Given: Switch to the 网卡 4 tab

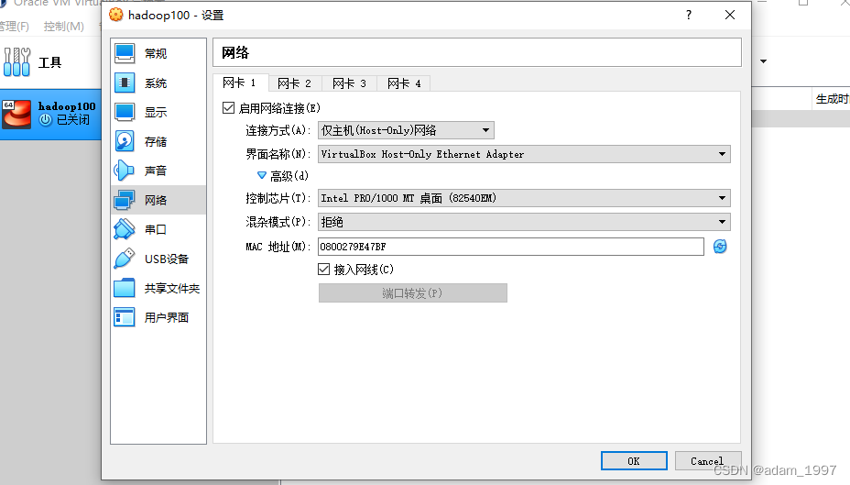Looking at the screenshot, I should [404, 83].
